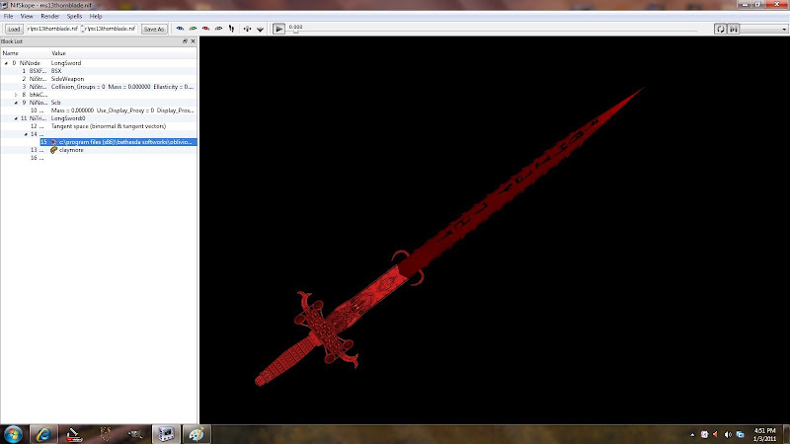Open the GIMP taskbar icon

[x=135, y=434]
